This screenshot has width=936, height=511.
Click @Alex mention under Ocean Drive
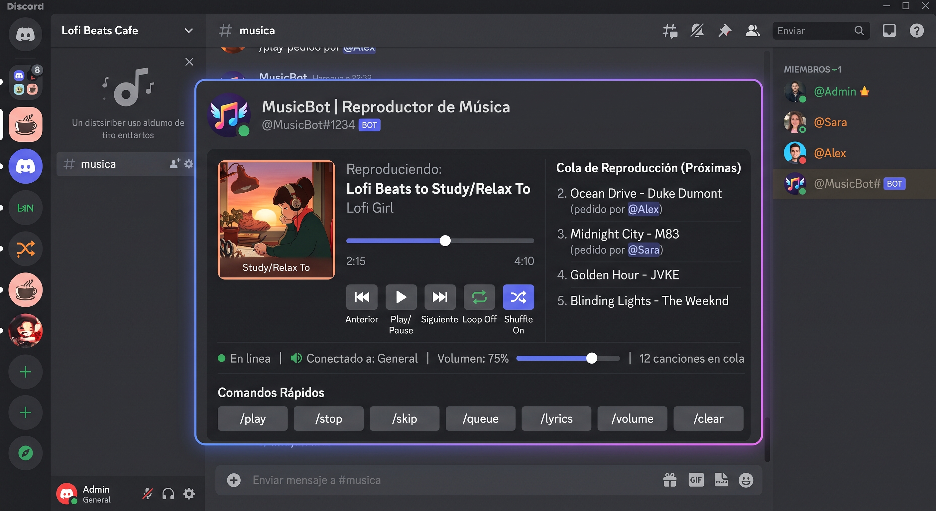tap(643, 209)
